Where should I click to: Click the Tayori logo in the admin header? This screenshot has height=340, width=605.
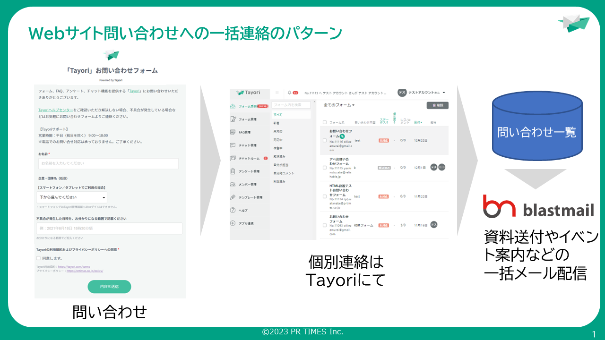(x=248, y=93)
